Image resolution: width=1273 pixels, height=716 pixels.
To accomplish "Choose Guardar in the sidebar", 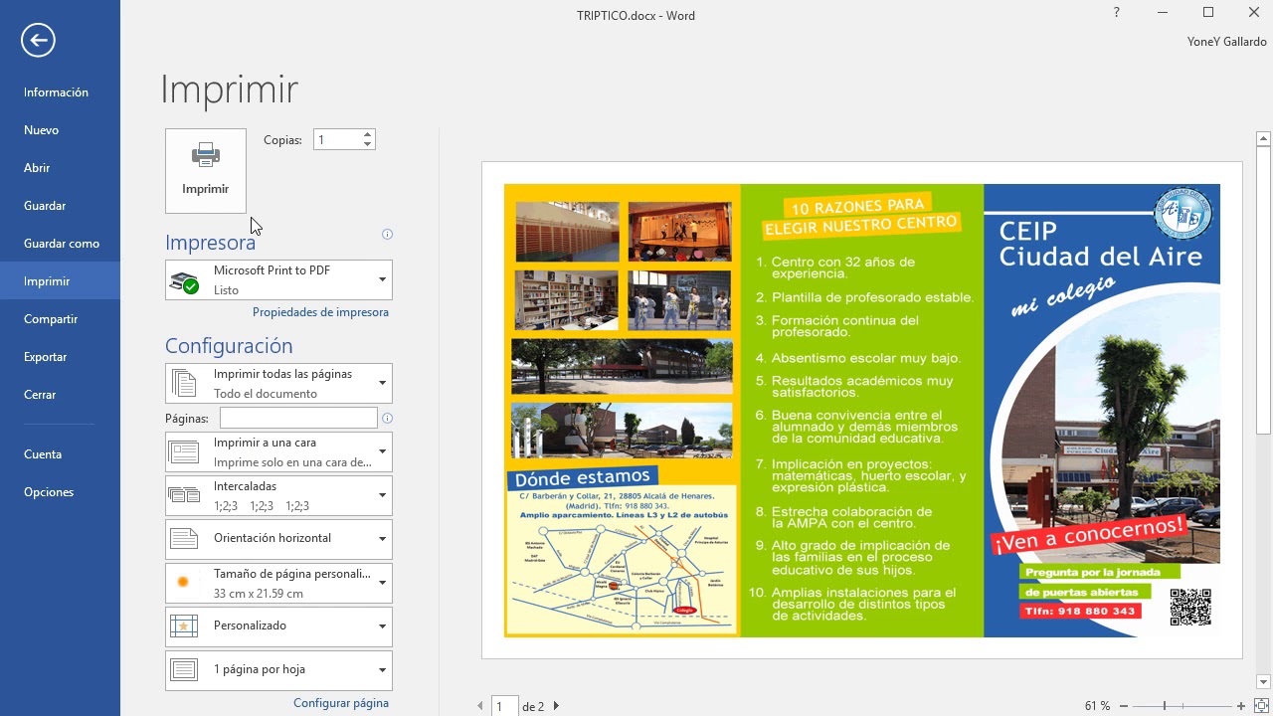I will (x=60, y=206).
